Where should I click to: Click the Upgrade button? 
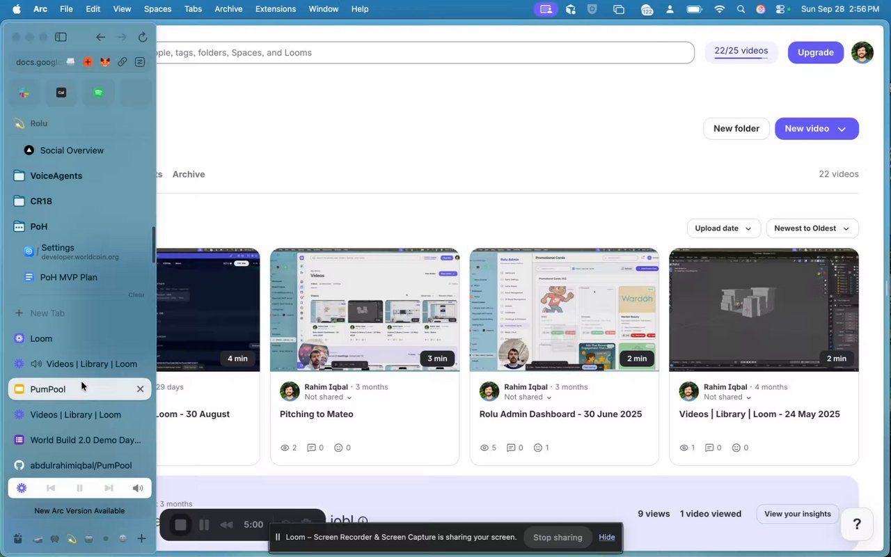click(x=816, y=52)
